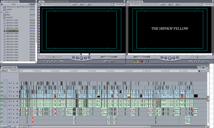Click the a2 source control button
This screenshot has width=214, height=128.
[5, 105]
